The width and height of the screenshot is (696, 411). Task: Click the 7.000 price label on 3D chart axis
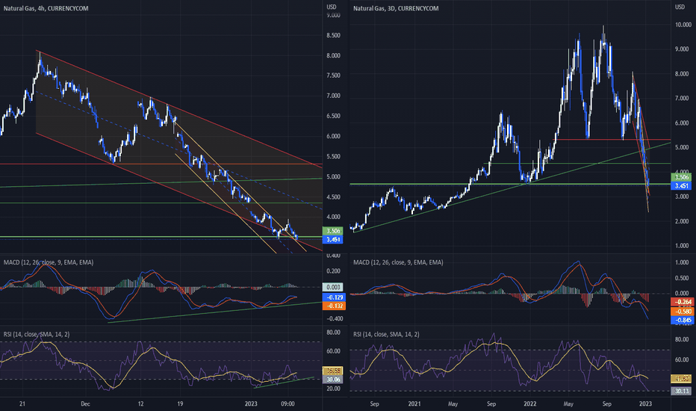682,98
